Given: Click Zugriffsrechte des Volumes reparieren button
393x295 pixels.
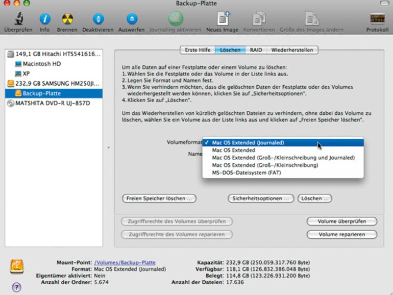Looking at the screenshot, I should coord(177,235).
